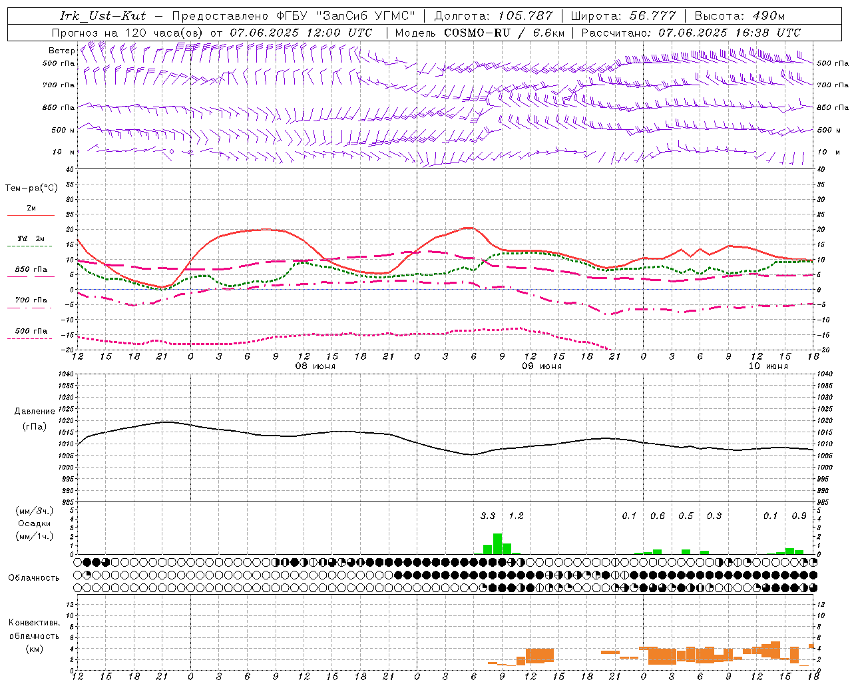Click the model name COSMO-RU
This screenshot has width=852, height=682.
[477, 33]
